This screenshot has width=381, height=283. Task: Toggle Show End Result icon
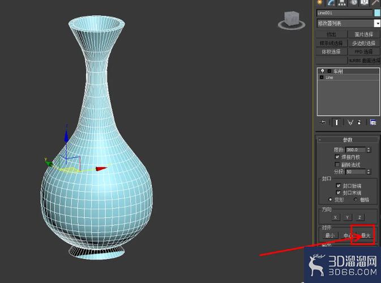[336, 122]
